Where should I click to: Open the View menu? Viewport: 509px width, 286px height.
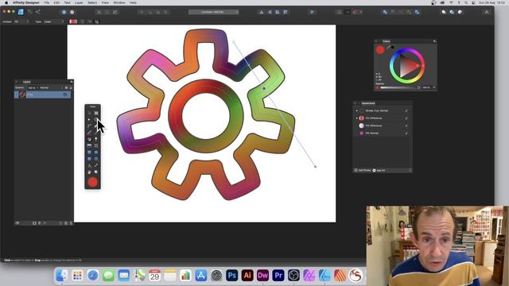tap(105, 2)
